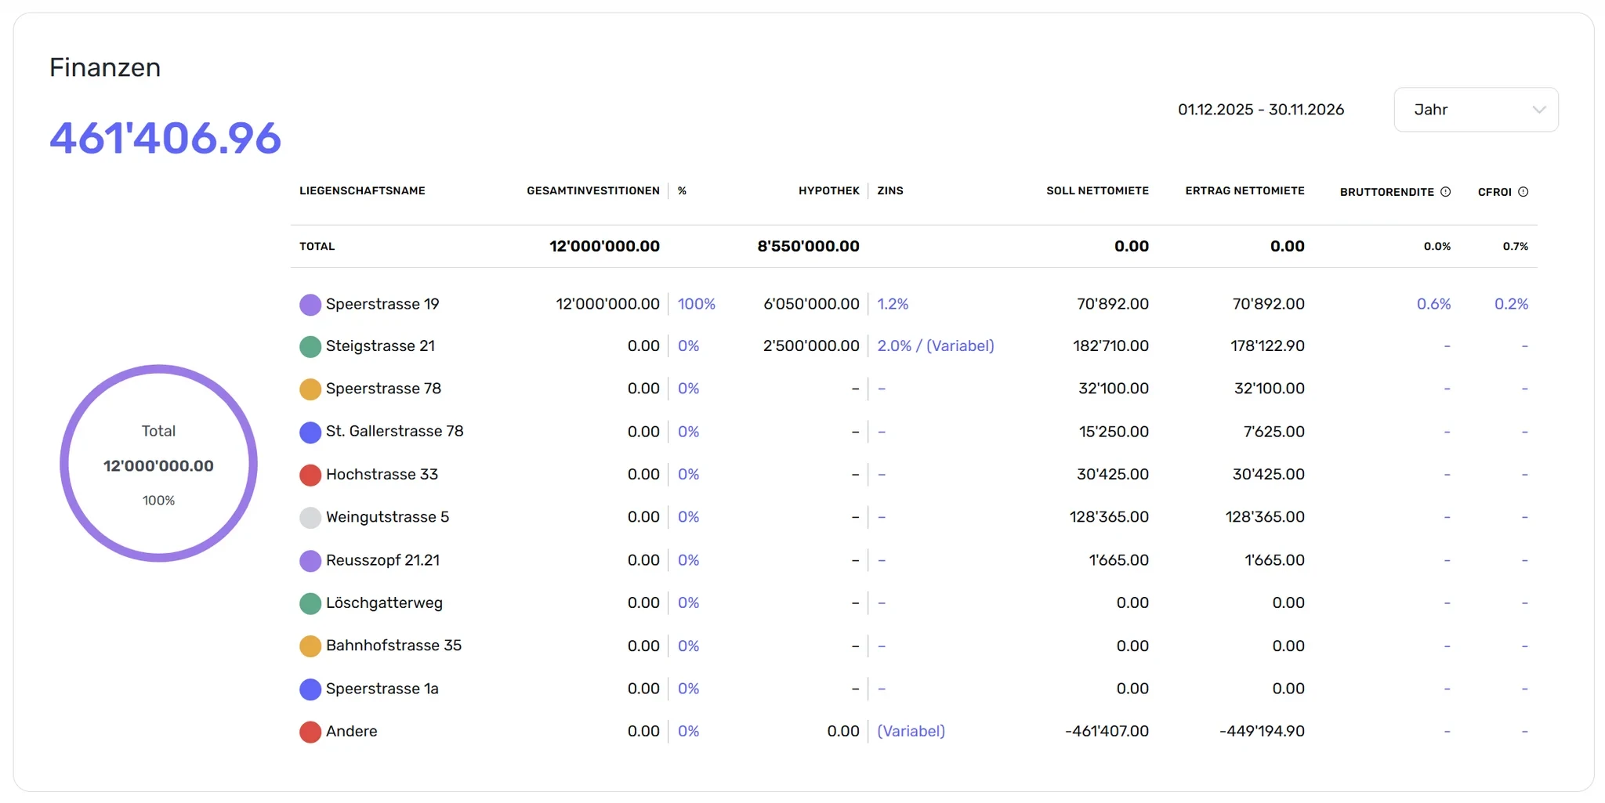
Task: Click the Reusszopf 21.21 property name
Action: pos(383,560)
